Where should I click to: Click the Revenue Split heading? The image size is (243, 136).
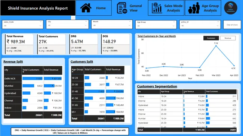pyautogui.click(x=13, y=61)
